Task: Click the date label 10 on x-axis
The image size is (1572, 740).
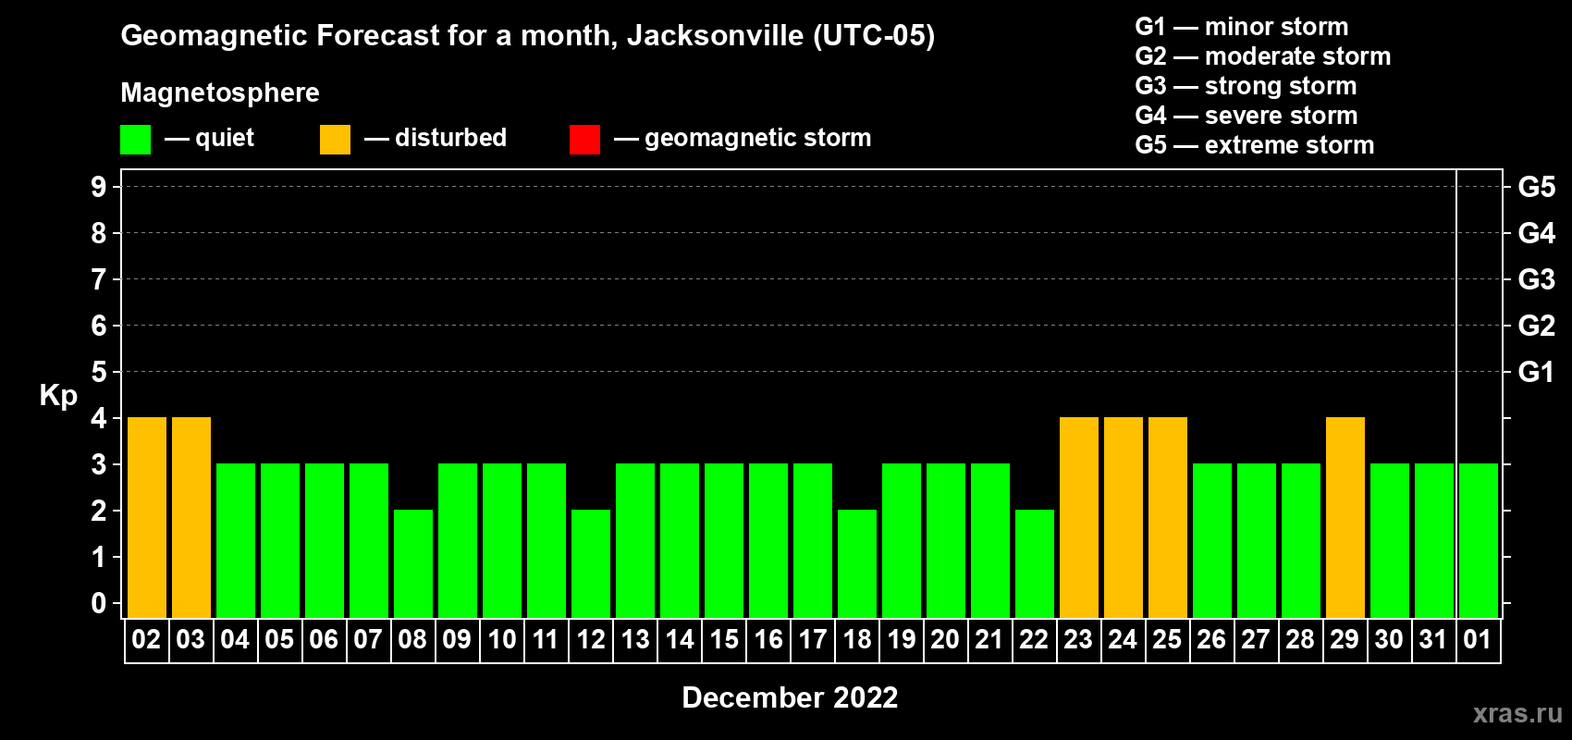Action: point(502,639)
